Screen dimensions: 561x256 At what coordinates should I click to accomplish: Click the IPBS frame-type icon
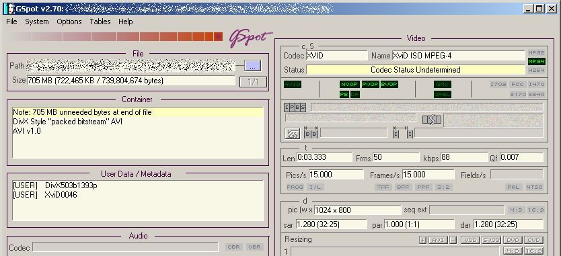(295, 108)
